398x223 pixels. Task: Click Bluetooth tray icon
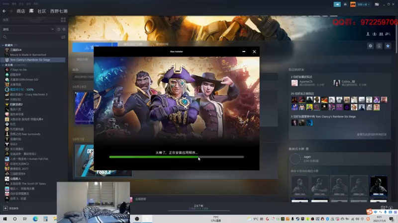(x=327, y=219)
